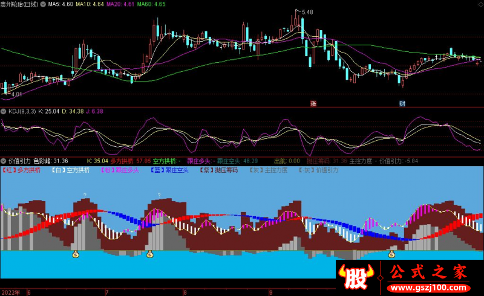Click the month 9 marker on time axis
The image size is (484, 296).
[x=270, y=292]
